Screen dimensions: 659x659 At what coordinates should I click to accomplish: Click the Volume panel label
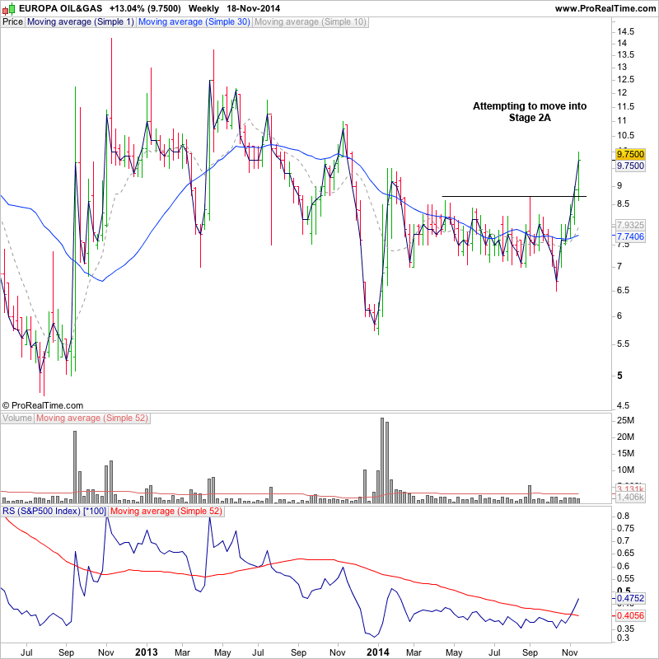coord(17,418)
